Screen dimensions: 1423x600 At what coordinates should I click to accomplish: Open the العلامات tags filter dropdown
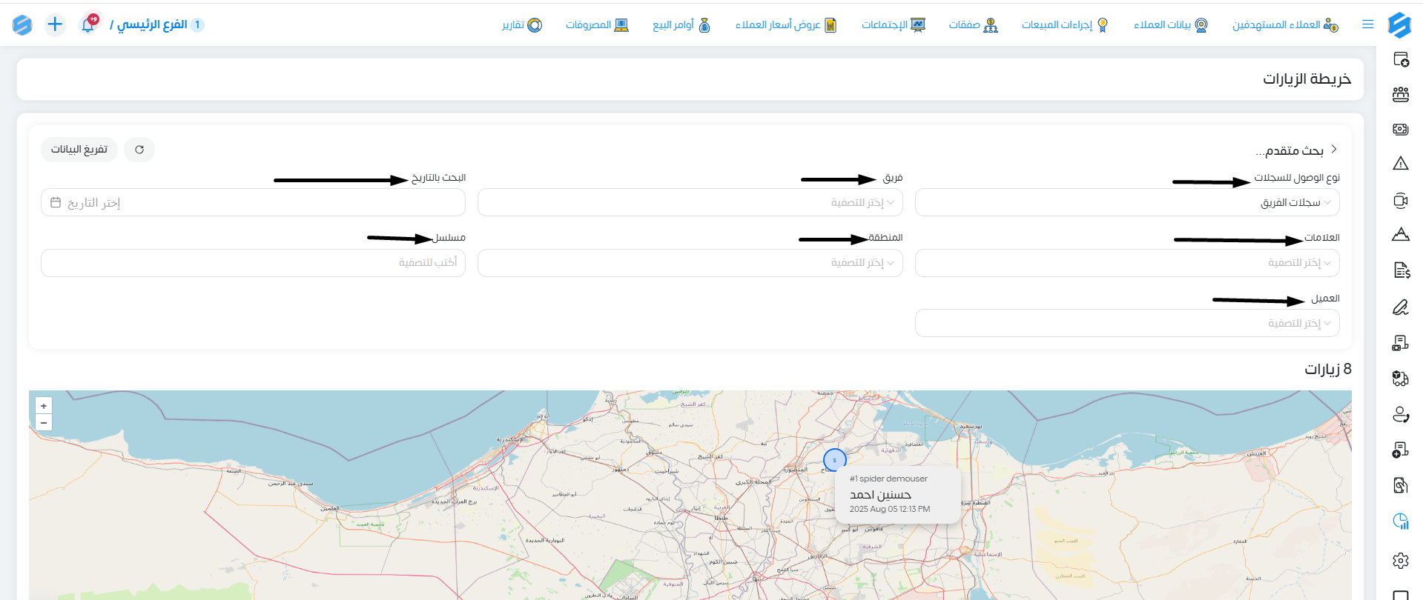click(1127, 263)
